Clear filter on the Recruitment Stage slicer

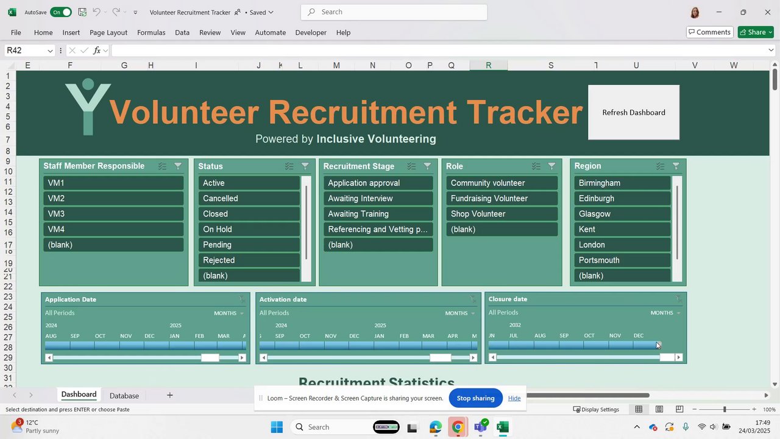[x=427, y=166]
